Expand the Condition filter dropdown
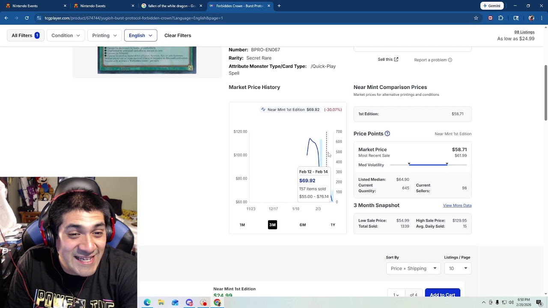548x308 pixels. 66,36
